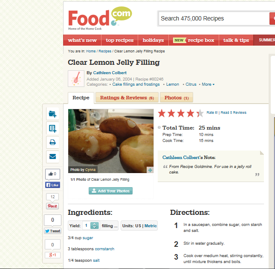
Task: Click the Search 475,000 Recipes field
Action: (x=214, y=18)
